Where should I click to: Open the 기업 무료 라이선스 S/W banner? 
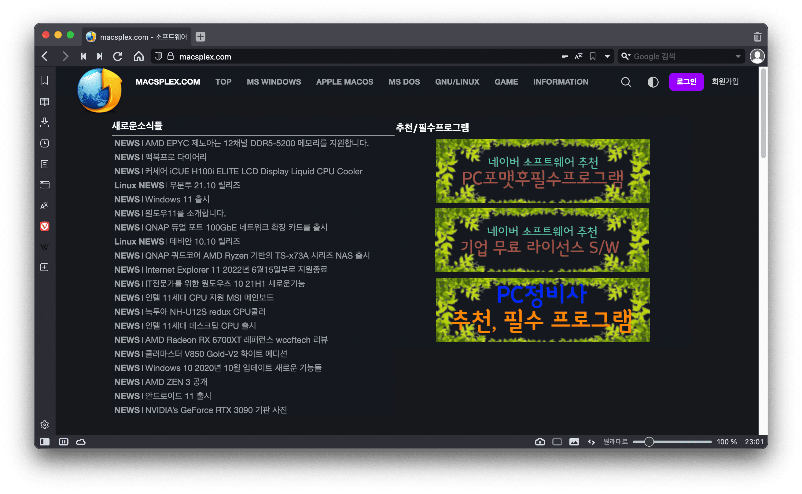coord(542,240)
